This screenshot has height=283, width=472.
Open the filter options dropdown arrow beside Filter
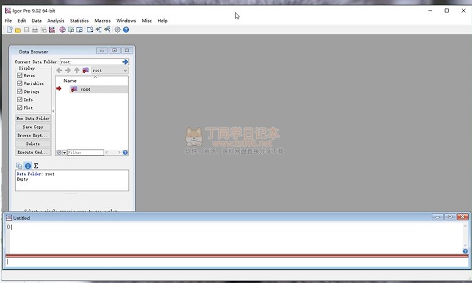coord(64,152)
